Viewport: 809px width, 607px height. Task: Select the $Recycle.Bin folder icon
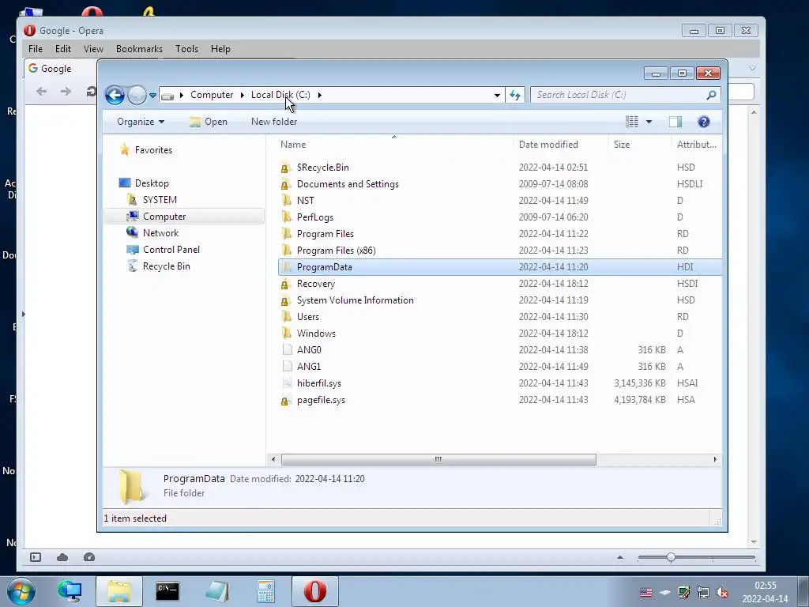pos(286,168)
